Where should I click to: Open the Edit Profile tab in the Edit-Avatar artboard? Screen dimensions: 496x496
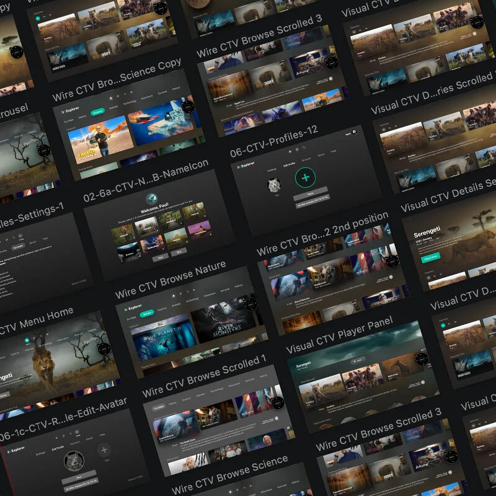point(58,448)
